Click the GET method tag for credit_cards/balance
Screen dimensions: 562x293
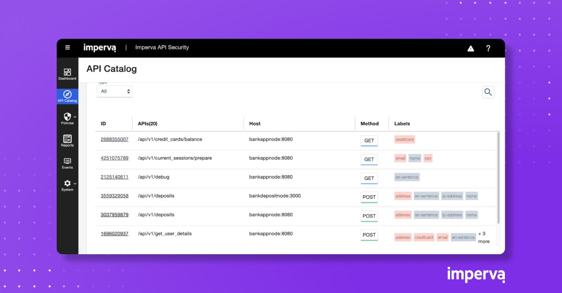click(369, 140)
